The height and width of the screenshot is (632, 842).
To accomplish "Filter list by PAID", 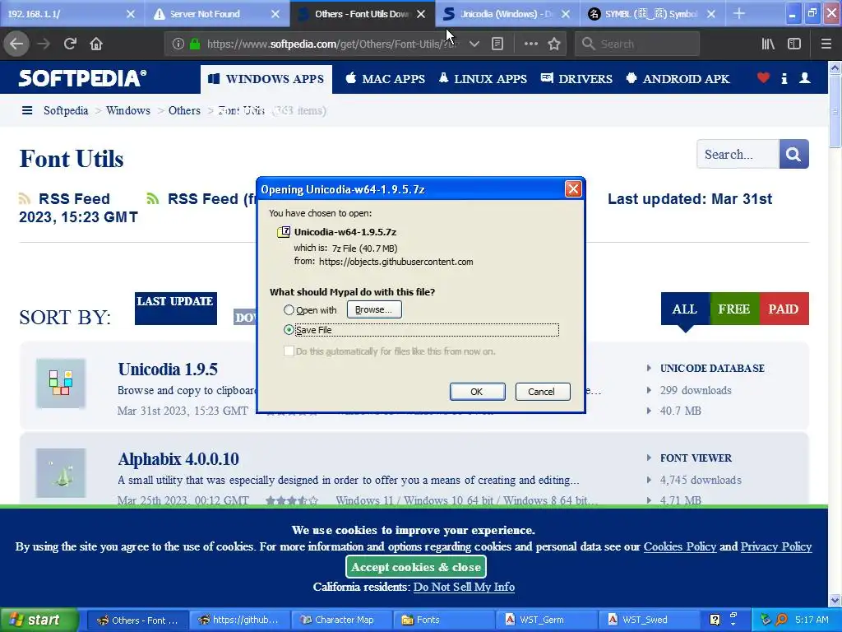I will pos(784,309).
